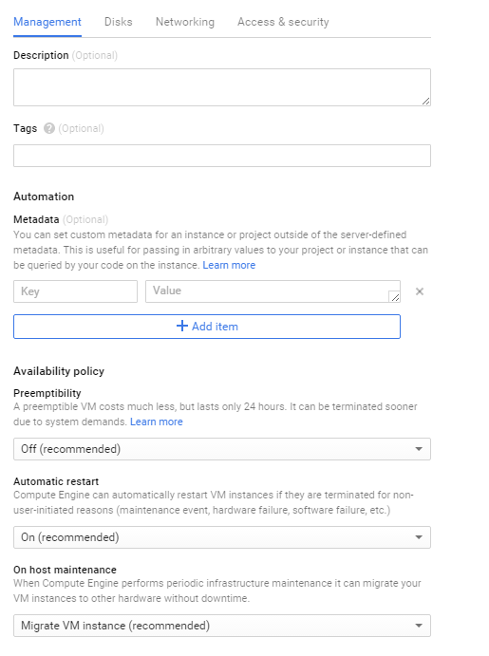
Task: Open the Preemptibility dropdown arrow
Action: tap(419, 449)
